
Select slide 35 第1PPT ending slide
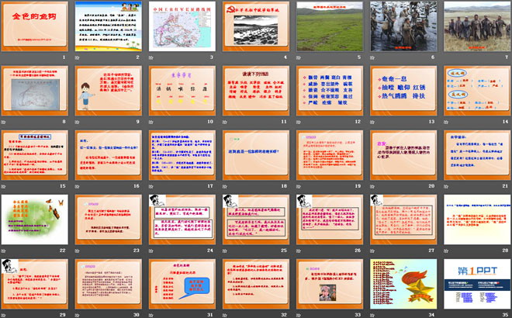pos(477,284)
